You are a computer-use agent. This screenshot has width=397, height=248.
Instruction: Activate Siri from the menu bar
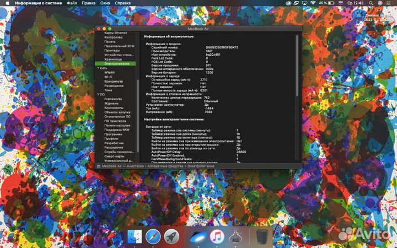380,3
